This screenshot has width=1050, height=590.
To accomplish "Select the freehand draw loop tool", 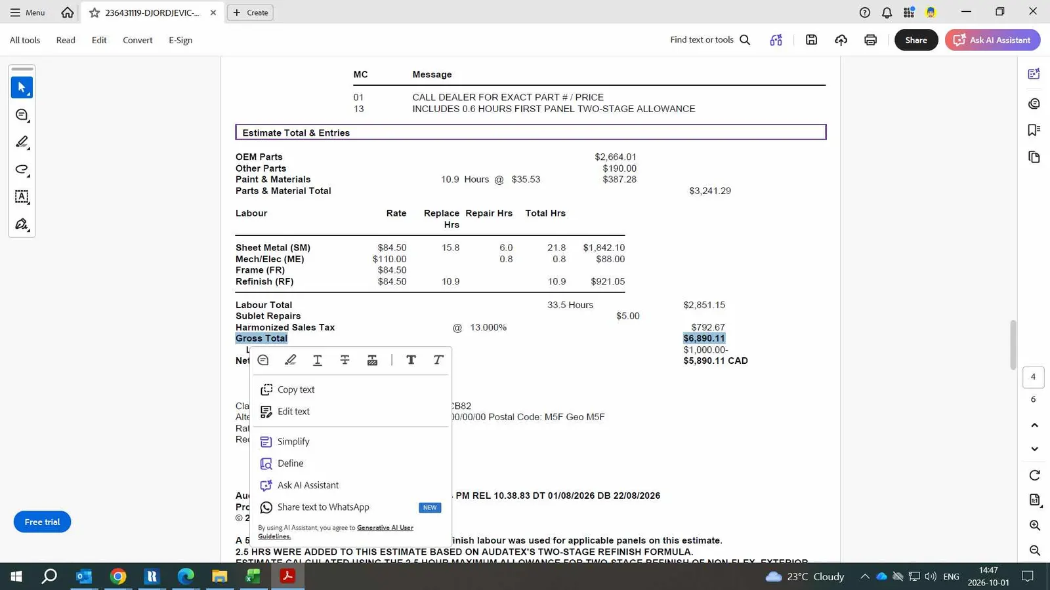I will pos(22,170).
